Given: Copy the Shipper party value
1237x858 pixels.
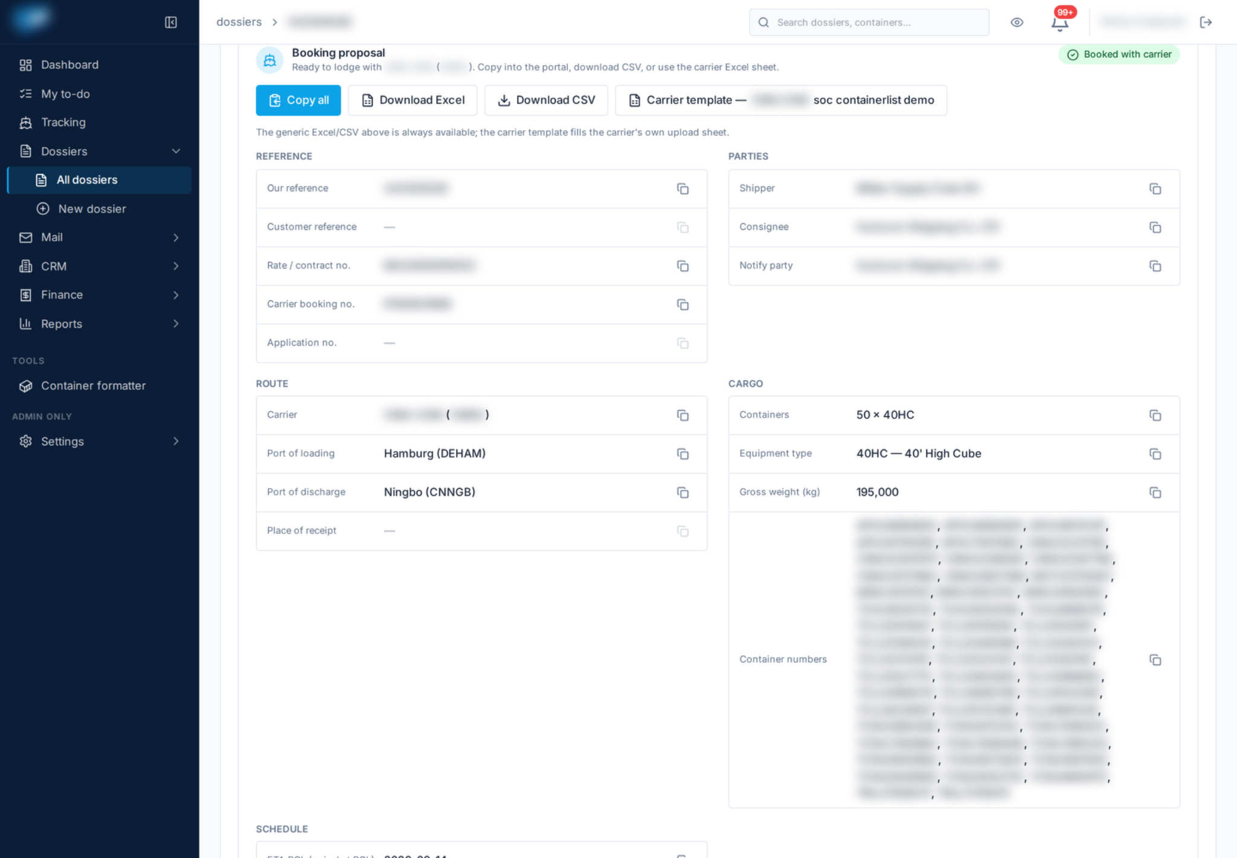Looking at the screenshot, I should tap(1155, 189).
